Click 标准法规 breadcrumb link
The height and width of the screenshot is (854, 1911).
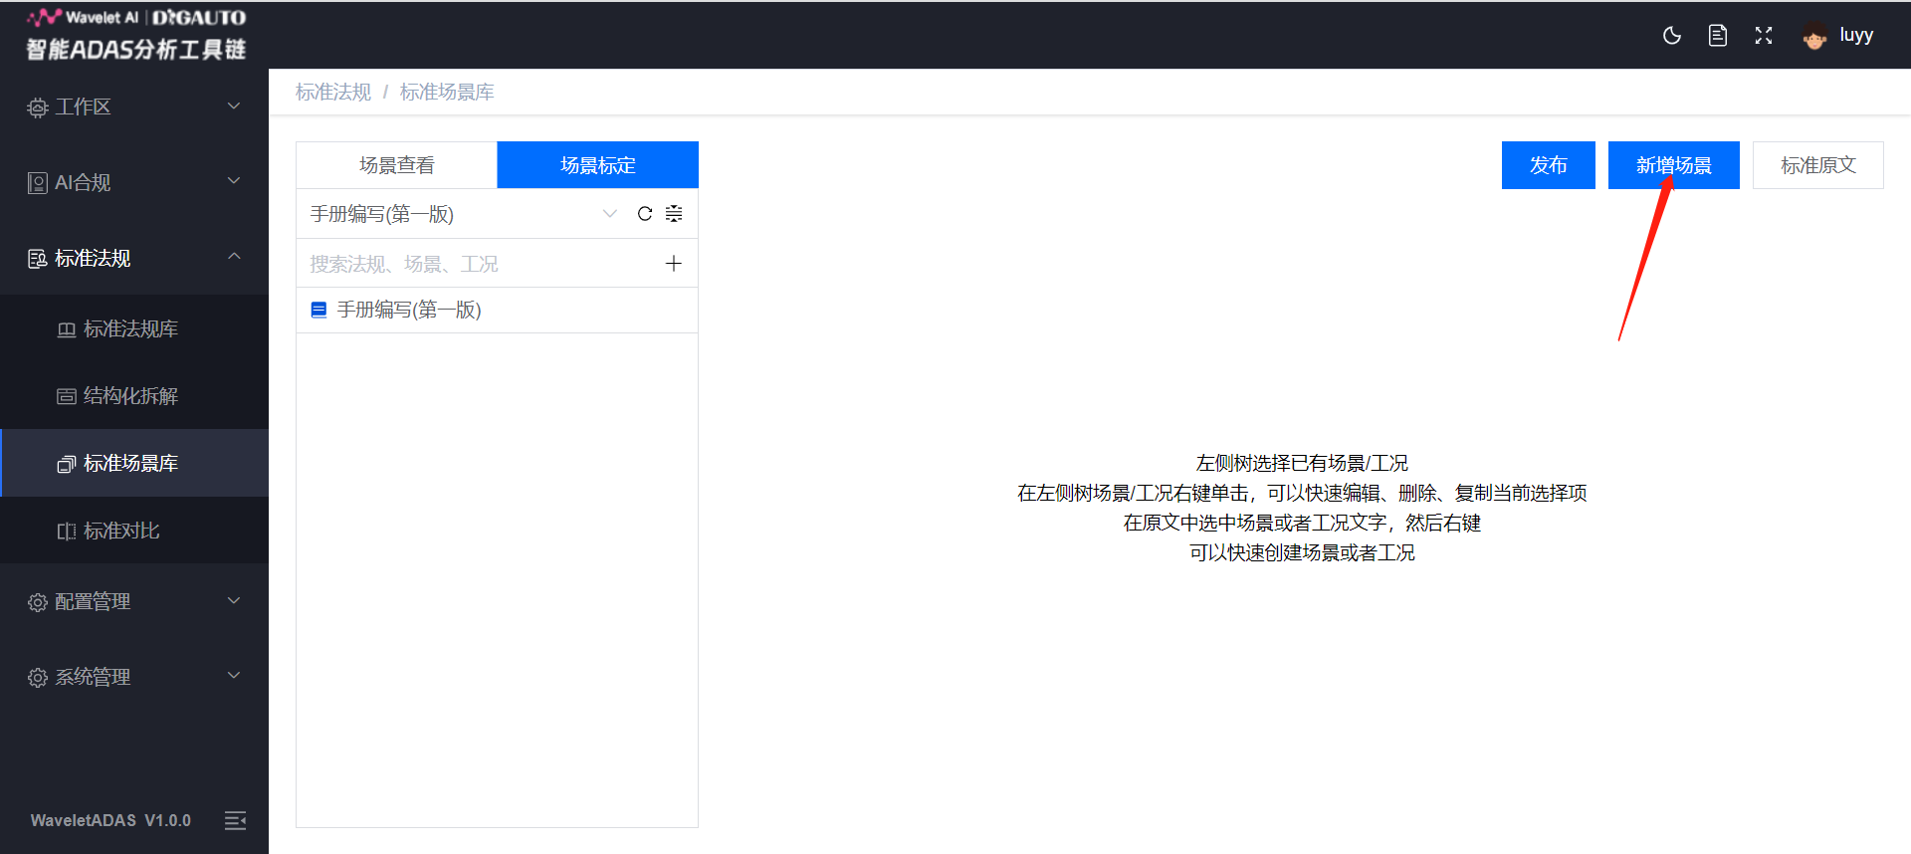click(333, 93)
